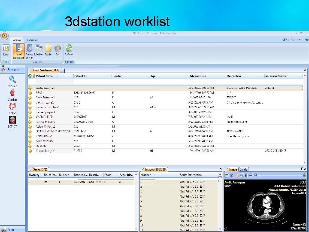Screen dimensions: 309x232
Task: Click the status icon of Multi Modality row
Action: pos(30,141)
